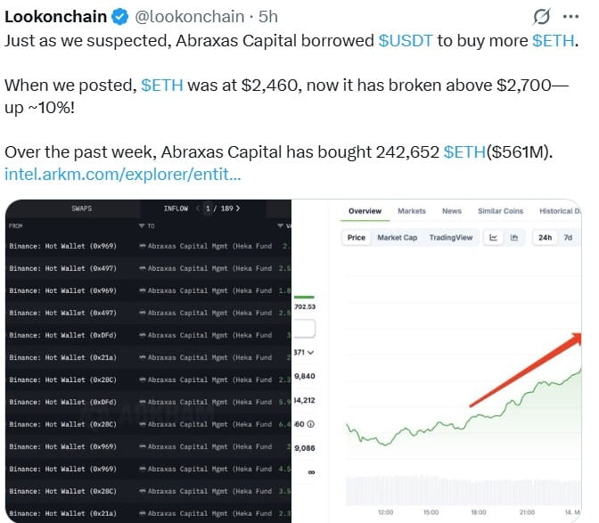Click the Grok icon on the tweet

540,17
